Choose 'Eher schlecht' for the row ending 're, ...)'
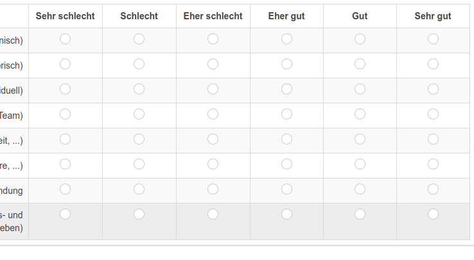This screenshot has height=260, width=474. coord(213,164)
